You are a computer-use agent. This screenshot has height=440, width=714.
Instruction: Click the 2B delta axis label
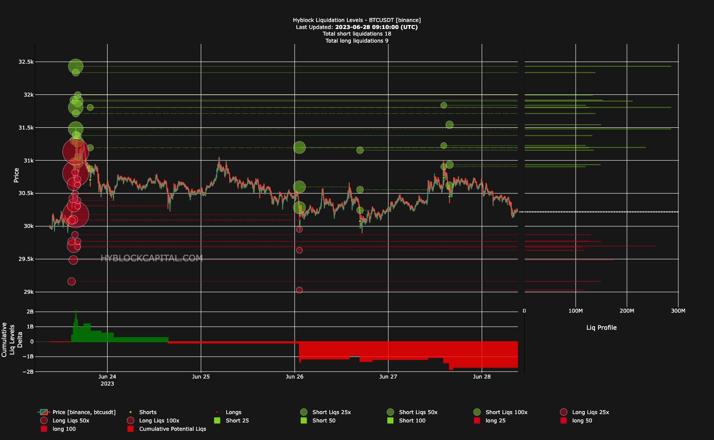(x=30, y=312)
